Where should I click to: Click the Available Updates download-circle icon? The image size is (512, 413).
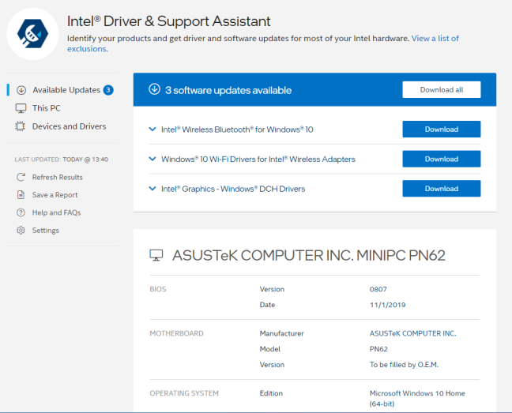coord(21,90)
